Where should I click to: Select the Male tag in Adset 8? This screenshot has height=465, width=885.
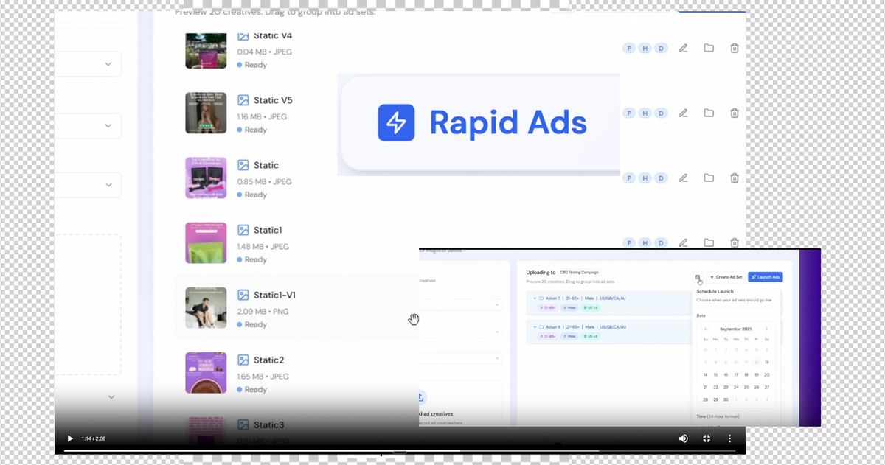569,336
